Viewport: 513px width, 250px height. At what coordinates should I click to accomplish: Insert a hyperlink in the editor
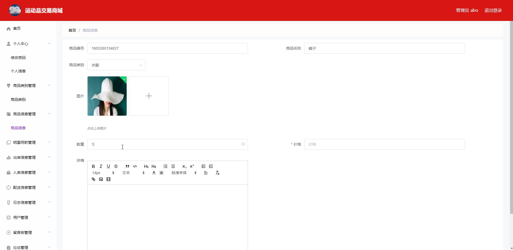(x=93, y=179)
